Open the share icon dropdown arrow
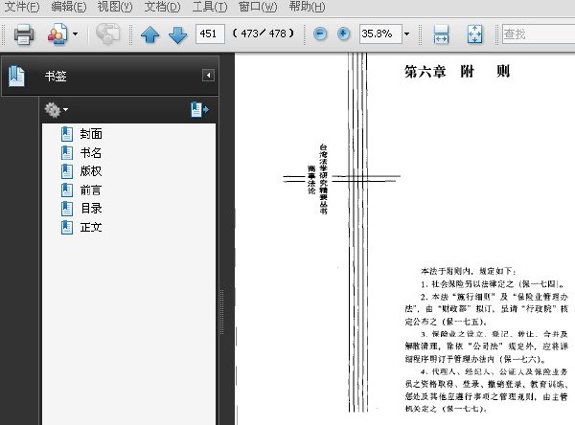Viewport: 575px width, 425px height. (x=75, y=34)
